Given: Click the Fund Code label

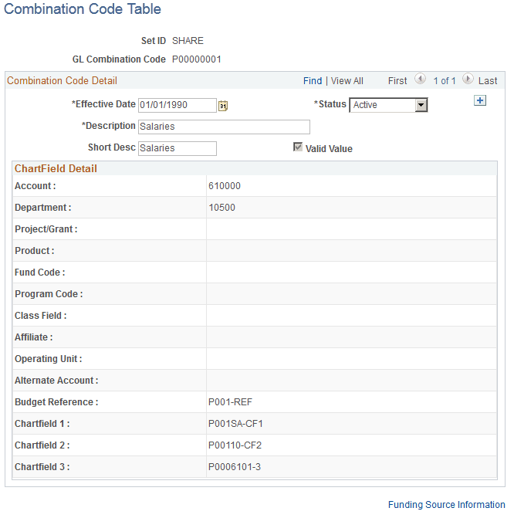Looking at the screenshot, I should tap(39, 273).
